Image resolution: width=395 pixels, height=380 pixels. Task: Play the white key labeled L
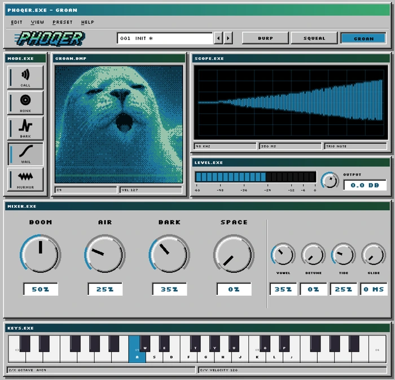tap(274, 356)
